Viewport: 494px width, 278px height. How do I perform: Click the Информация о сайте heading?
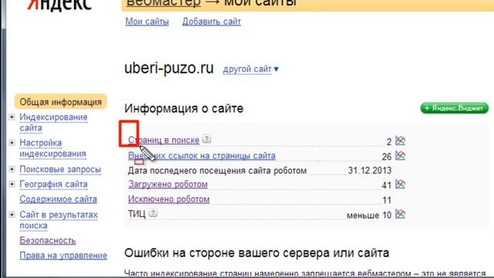184,108
